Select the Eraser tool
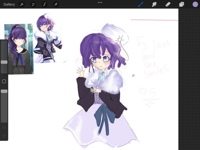This screenshot has height=150, width=200. (x=168, y=5)
